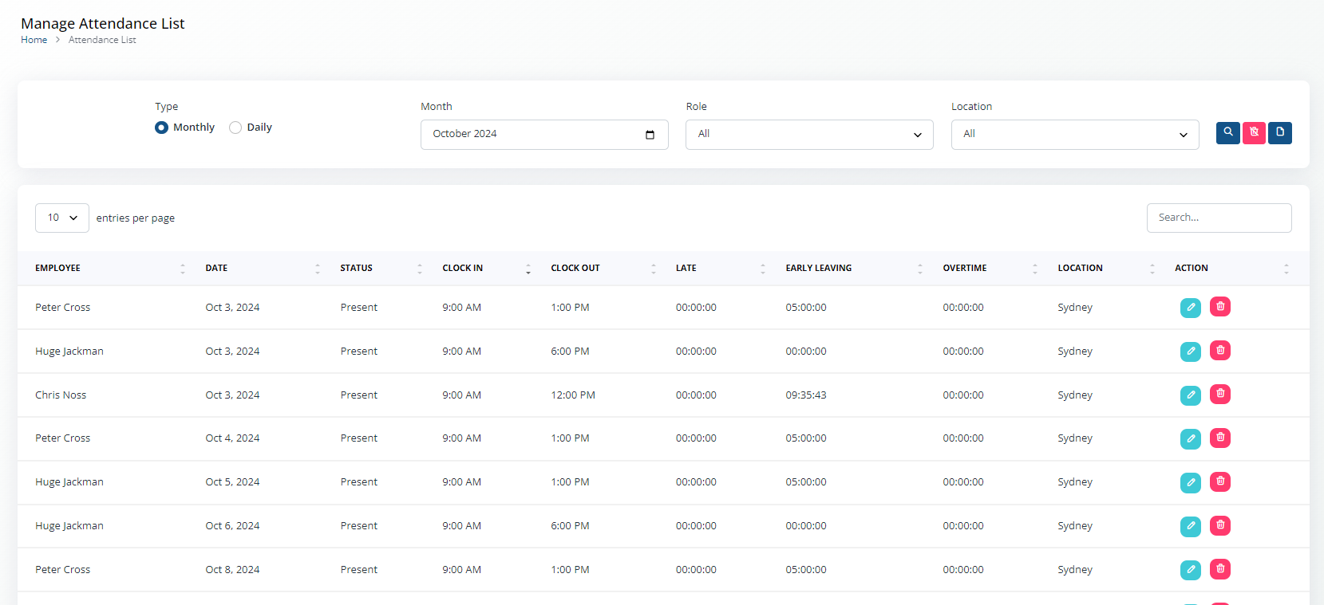
Task: Click the table Search input field
Action: coord(1219,218)
